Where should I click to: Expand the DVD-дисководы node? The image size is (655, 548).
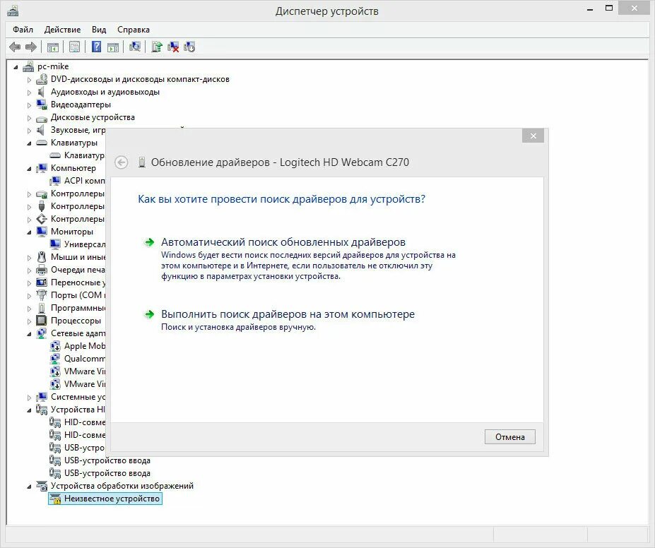(x=29, y=80)
